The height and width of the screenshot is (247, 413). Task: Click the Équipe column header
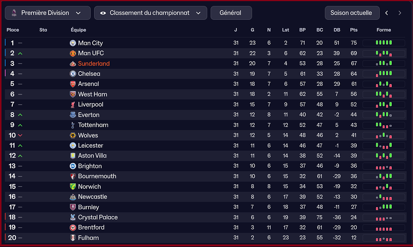pyautogui.click(x=79, y=30)
